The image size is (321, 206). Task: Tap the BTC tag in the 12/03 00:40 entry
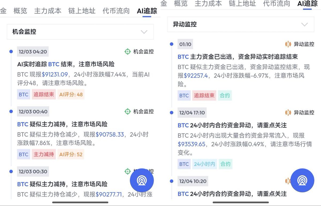tap(24, 154)
